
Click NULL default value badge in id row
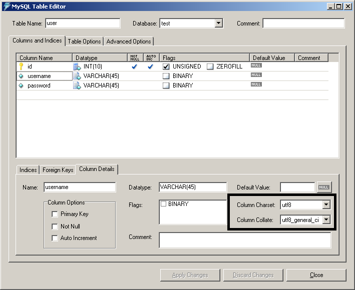tap(256, 65)
